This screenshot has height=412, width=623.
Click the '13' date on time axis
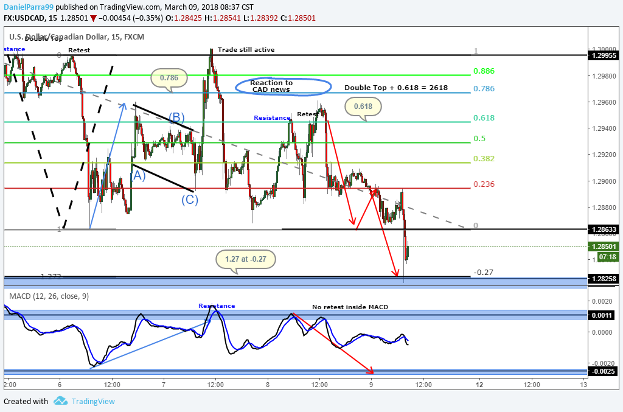click(x=583, y=385)
